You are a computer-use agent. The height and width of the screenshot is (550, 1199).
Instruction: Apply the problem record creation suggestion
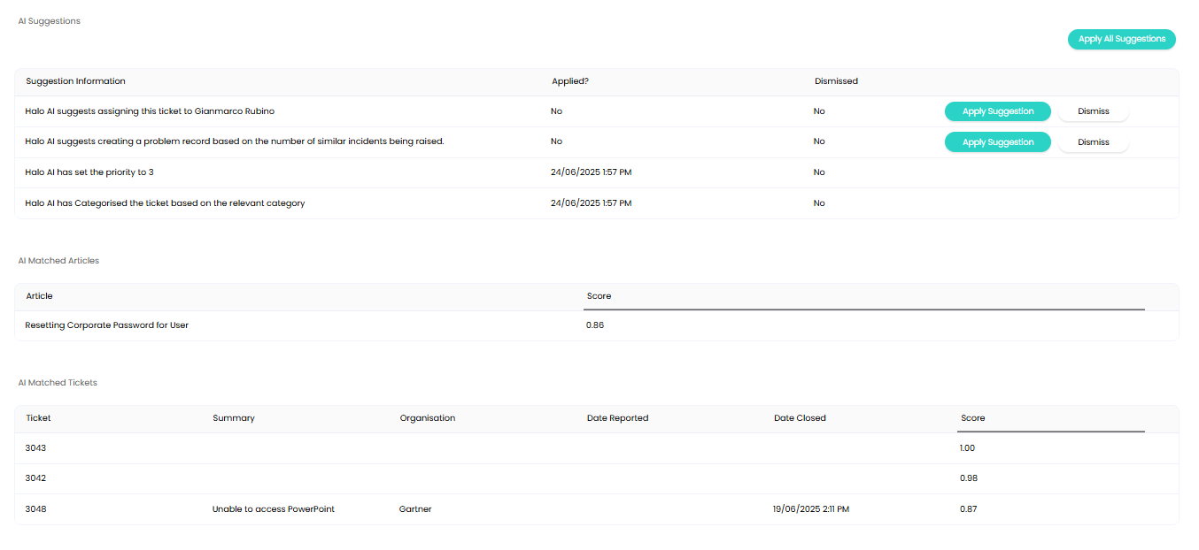coord(998,142)
